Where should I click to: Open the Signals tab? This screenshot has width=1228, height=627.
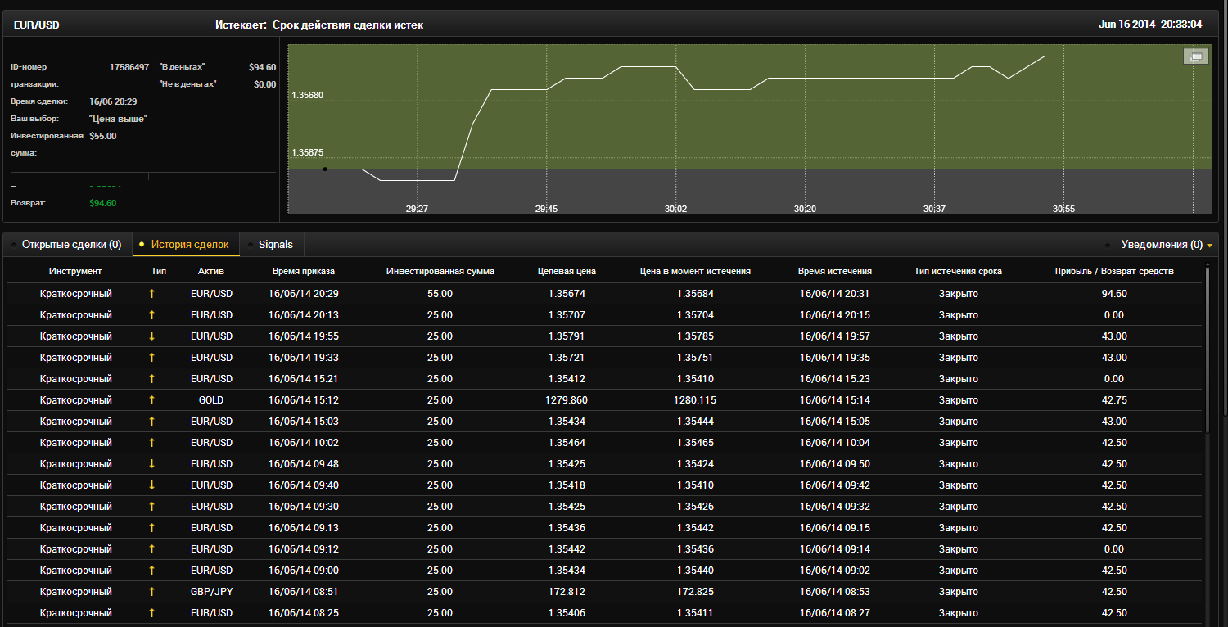(273, 244)
